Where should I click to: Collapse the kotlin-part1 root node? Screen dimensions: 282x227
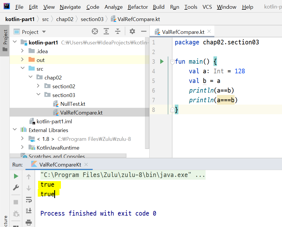coord(15,42)
